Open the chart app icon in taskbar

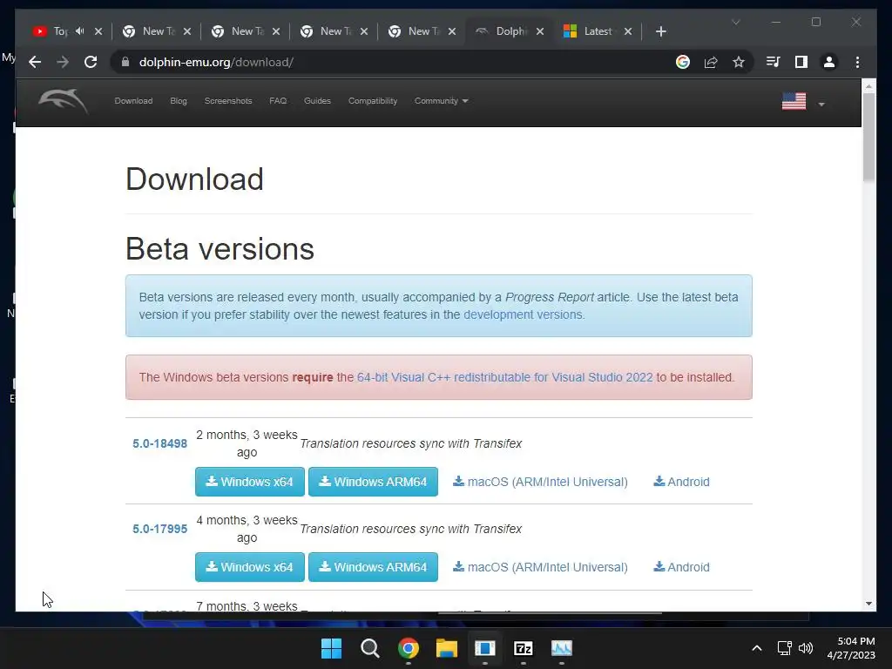(562, 648)
